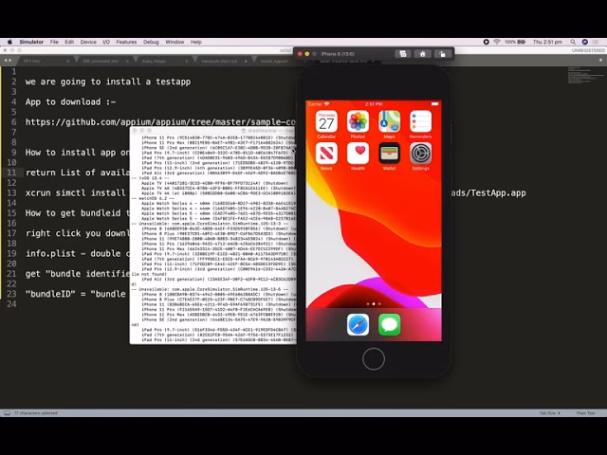Open the Calendar app on the simulator
The width and height of the screenshot is (607, 455).
click(x=326, y=121)
